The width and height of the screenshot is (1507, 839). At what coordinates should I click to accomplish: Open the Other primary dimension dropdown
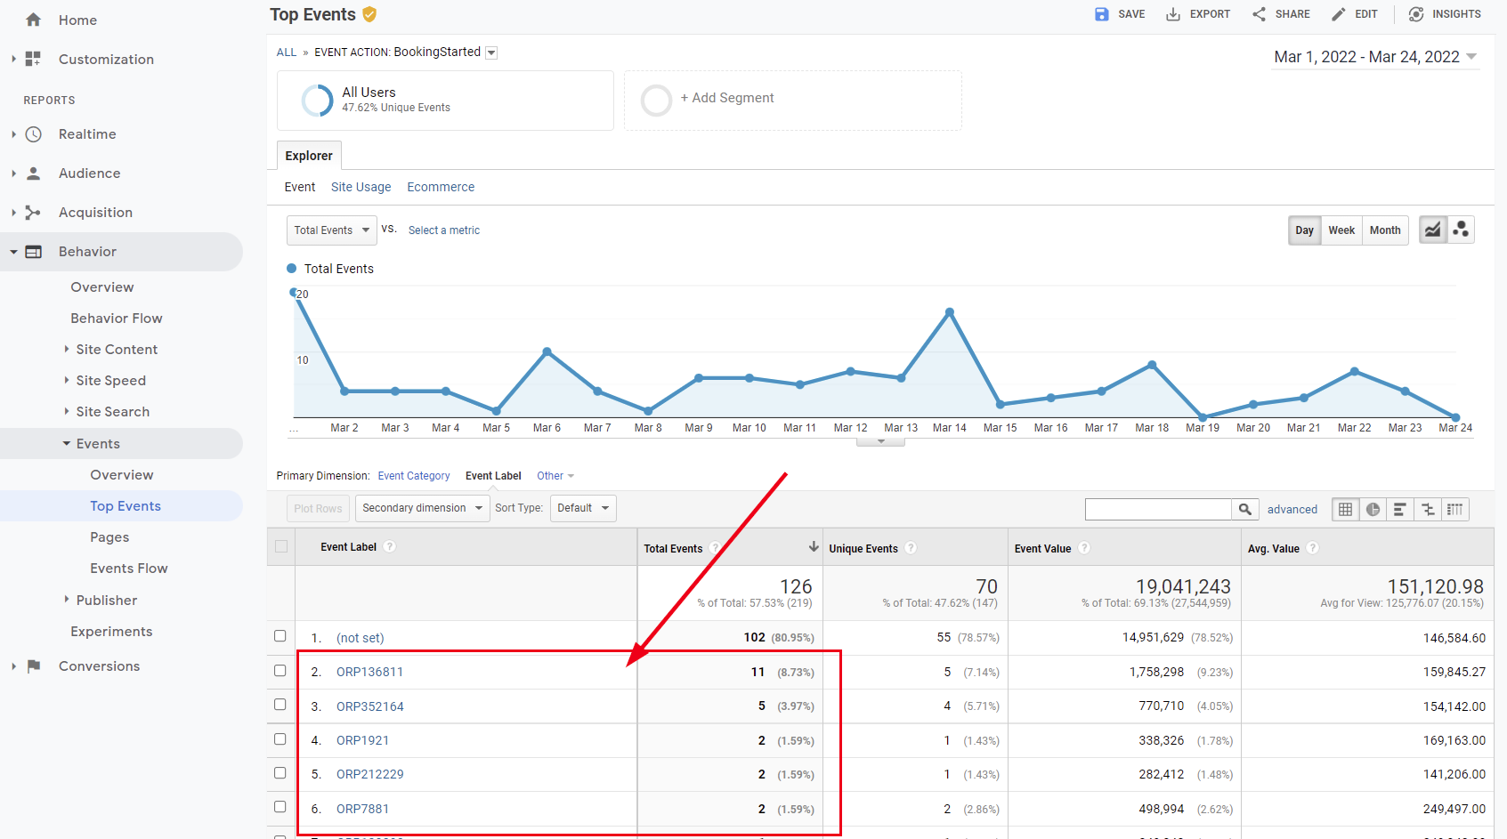point(555,476)
